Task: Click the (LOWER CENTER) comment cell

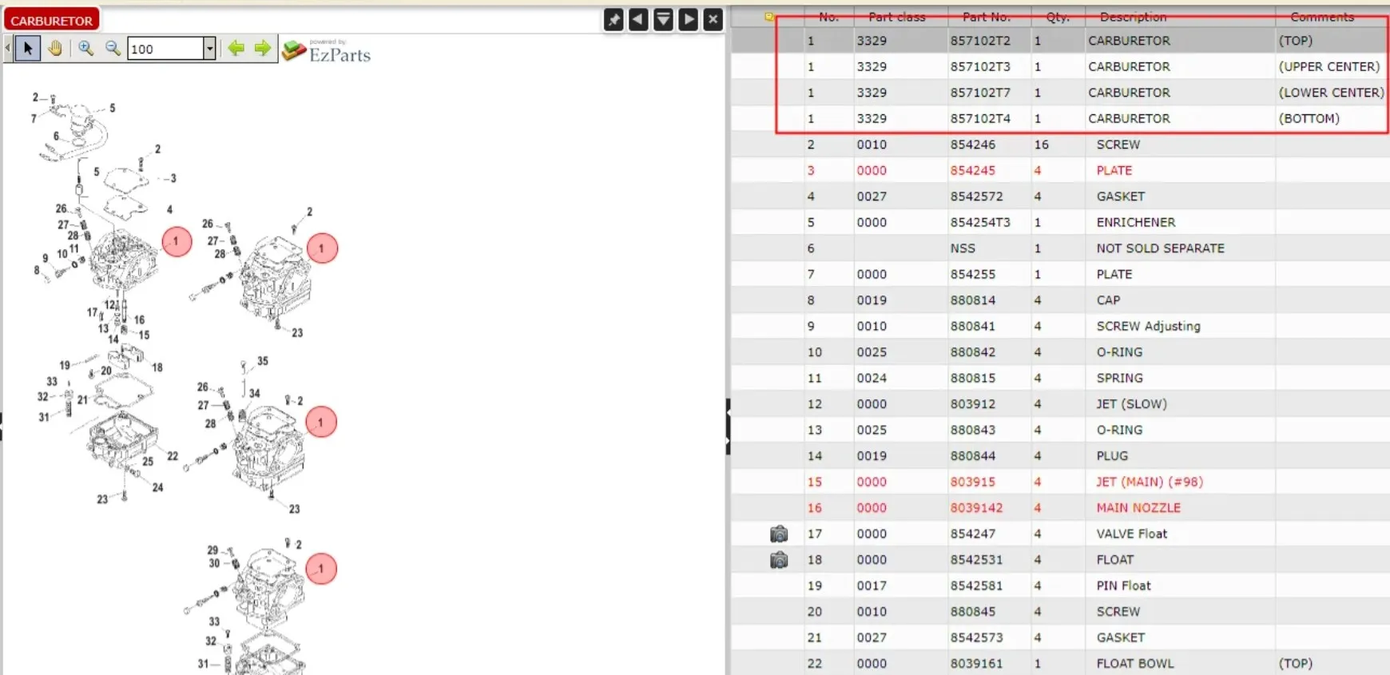Action: (1331, 93)
